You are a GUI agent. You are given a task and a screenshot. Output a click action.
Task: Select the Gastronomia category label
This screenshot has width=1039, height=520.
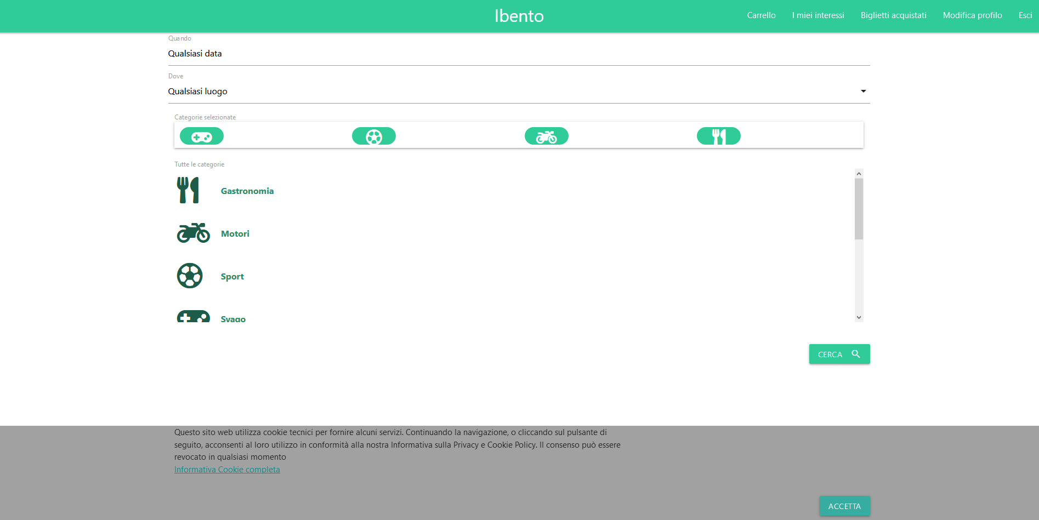click(247, 191)
